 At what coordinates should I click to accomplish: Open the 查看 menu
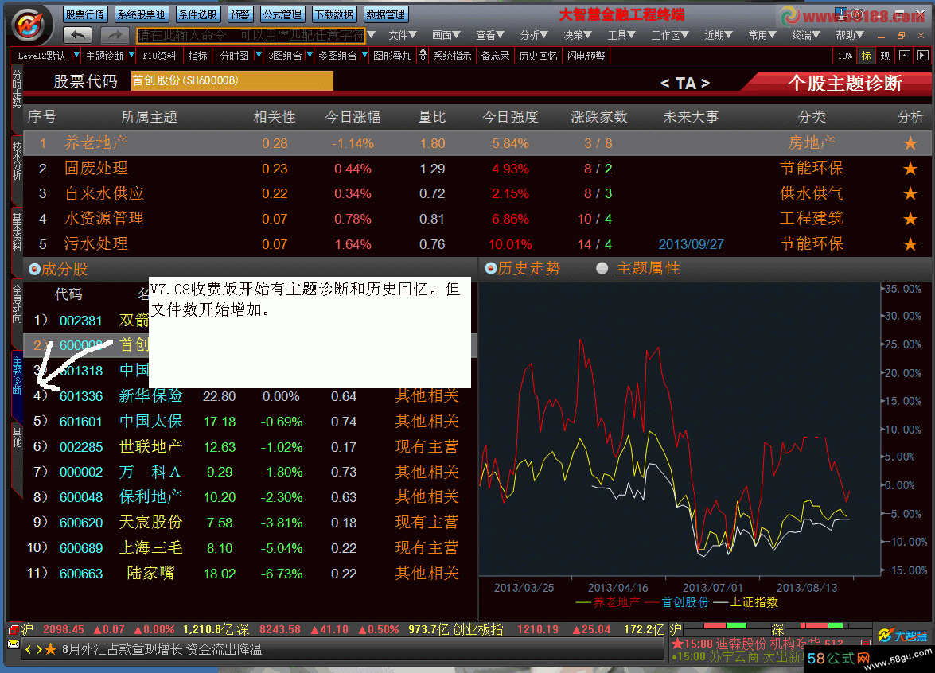pos(490,35)
